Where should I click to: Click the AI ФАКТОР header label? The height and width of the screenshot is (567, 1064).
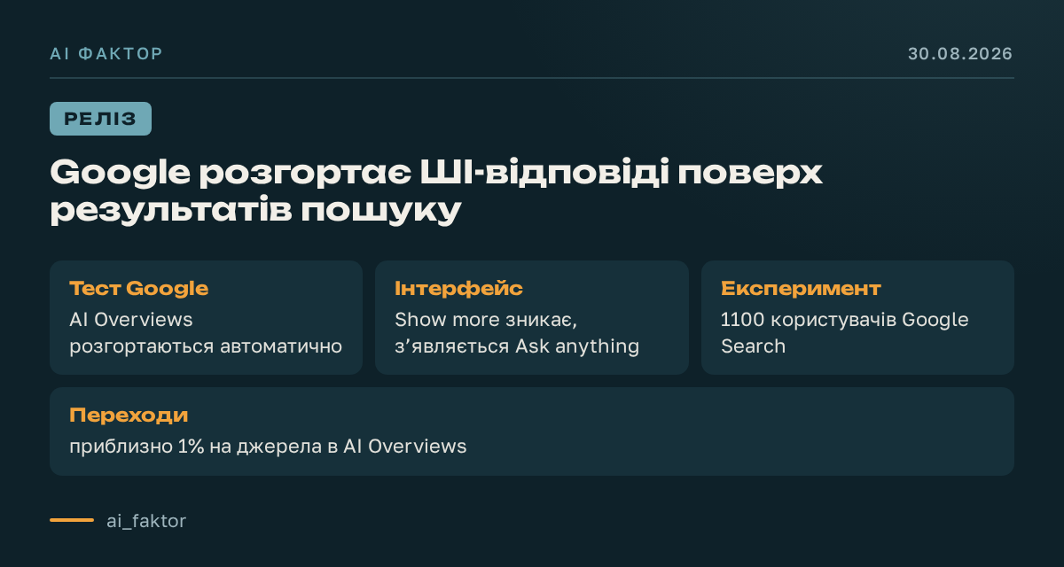click(x=106, y=54)
